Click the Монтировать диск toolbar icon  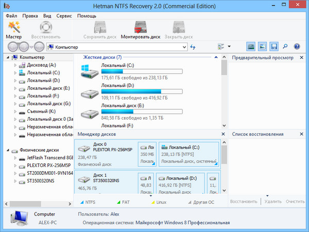point(141,30)
